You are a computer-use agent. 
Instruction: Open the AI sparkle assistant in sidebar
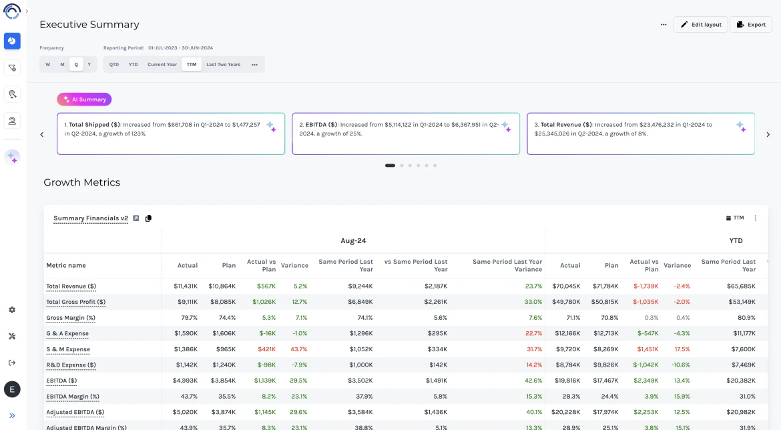click(x=12, y=158)
